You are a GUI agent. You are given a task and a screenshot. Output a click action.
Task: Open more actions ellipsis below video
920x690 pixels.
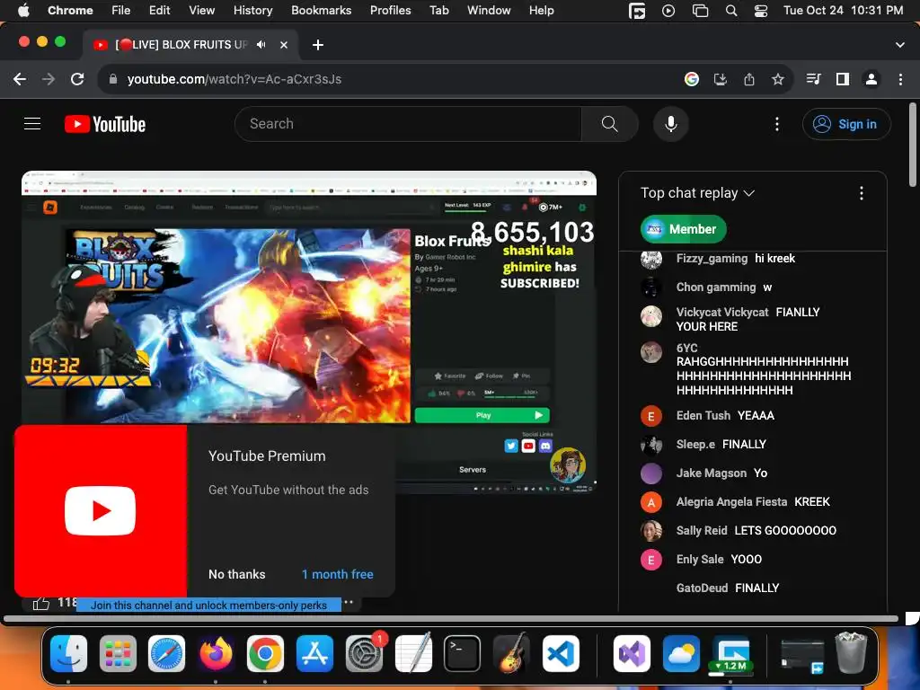click(349, 603)
